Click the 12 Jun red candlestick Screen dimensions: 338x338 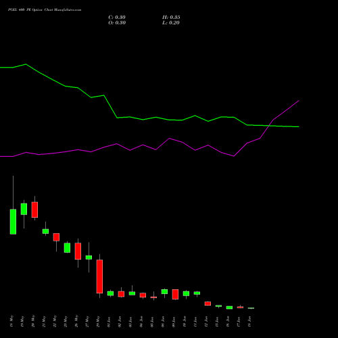pos(208,304)
